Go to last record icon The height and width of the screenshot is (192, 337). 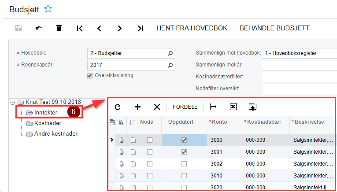140,28
